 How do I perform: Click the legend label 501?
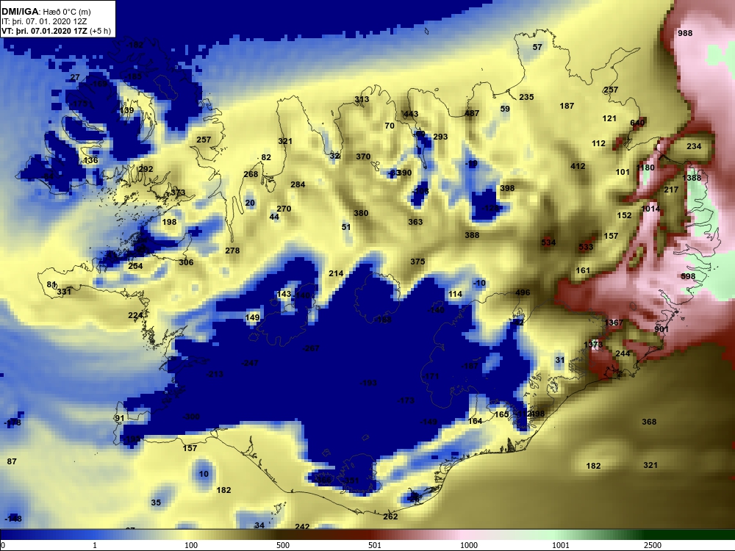click(x=375, y=545)
